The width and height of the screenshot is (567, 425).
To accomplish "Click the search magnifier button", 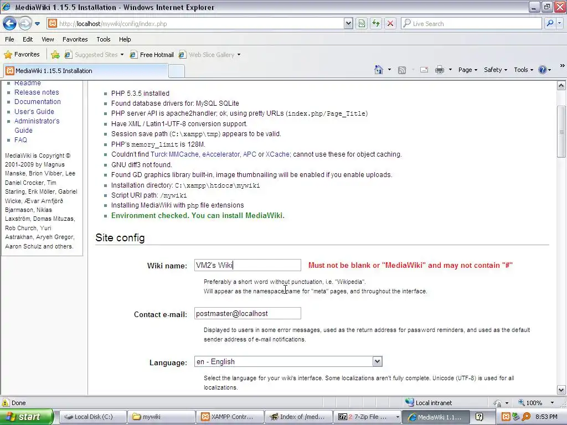I will click(x=550, y=23).
